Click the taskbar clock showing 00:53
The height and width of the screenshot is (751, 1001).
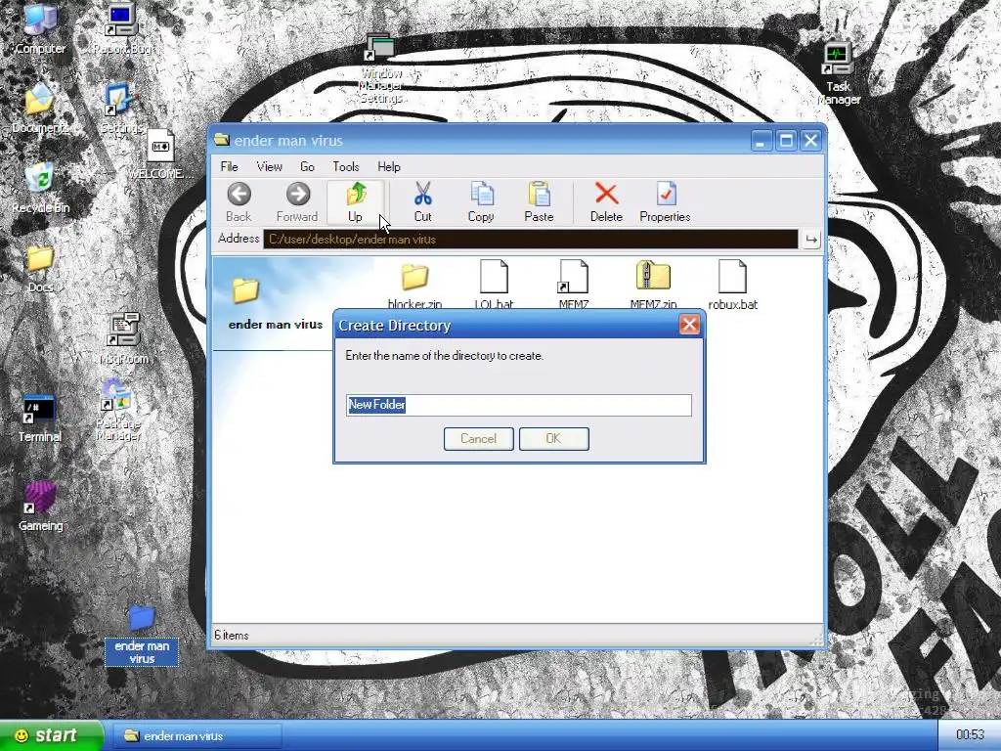pyautogui.click(x=970, y=735)
